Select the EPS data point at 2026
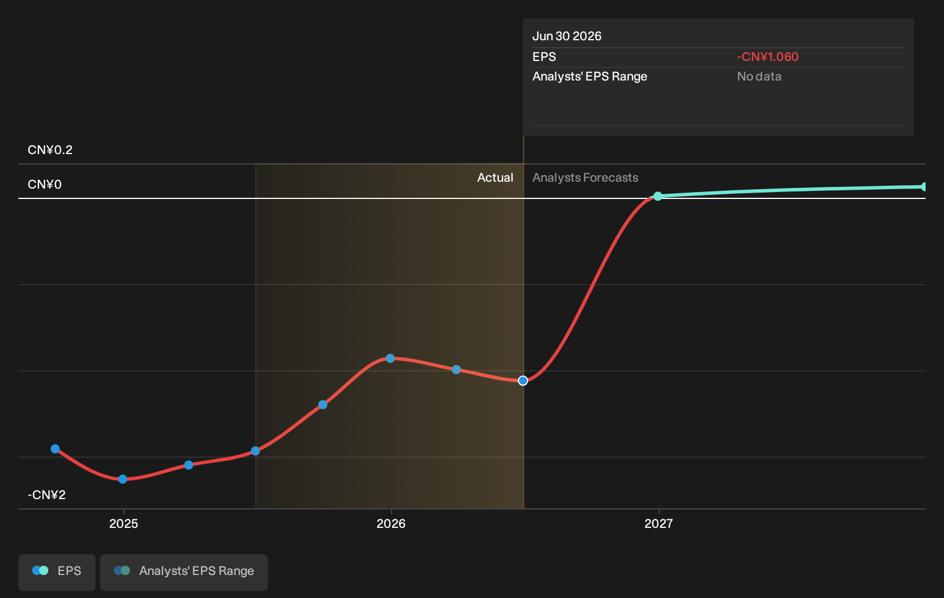This screenshot has height=598, width=944. click(x=390, y=358)
